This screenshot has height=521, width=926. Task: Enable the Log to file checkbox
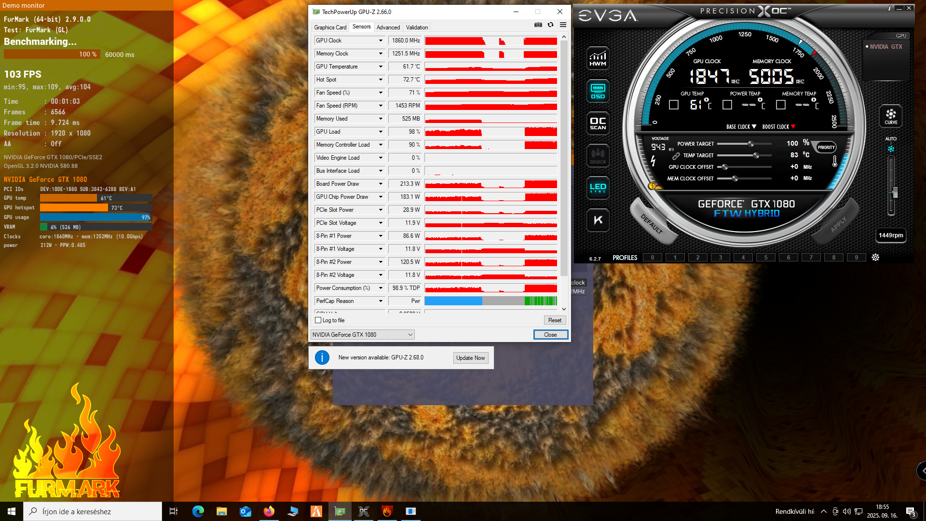(x=318, y=320)
